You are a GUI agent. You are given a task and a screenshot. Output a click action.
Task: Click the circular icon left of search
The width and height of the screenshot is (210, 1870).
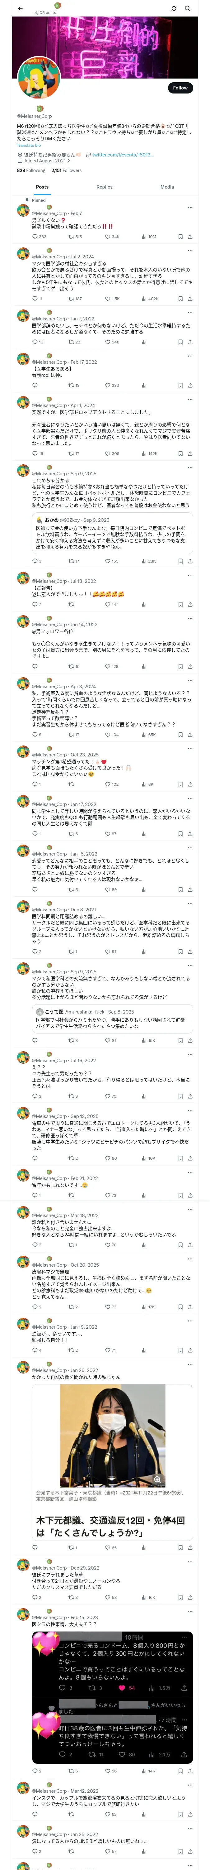(174, 9)
